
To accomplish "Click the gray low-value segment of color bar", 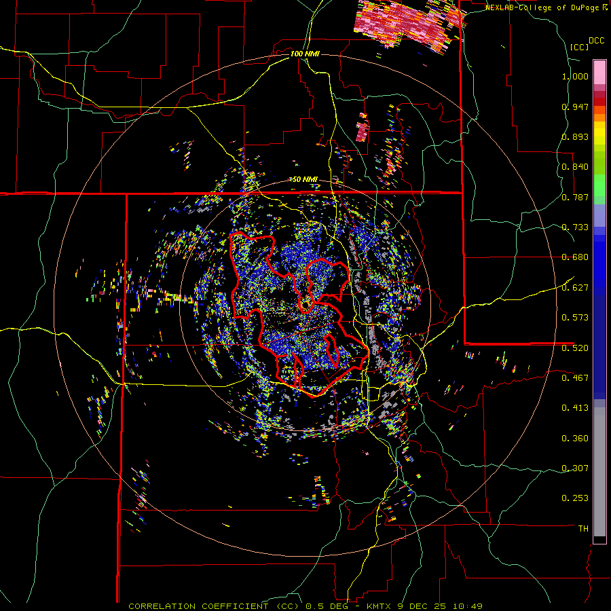I will tap(599, 472).
